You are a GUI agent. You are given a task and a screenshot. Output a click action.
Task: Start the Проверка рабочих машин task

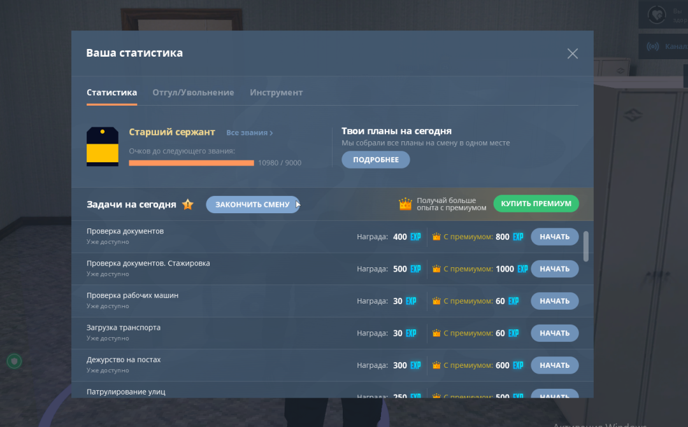point(554,301)
